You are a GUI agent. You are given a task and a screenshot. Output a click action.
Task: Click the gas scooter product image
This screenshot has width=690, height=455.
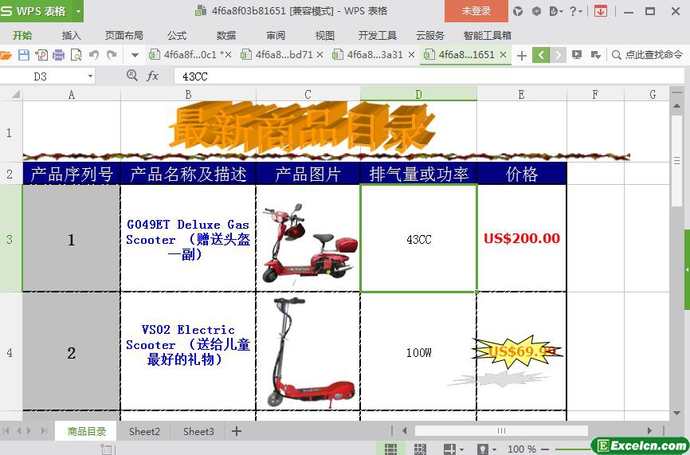click(x=310, y=243)
